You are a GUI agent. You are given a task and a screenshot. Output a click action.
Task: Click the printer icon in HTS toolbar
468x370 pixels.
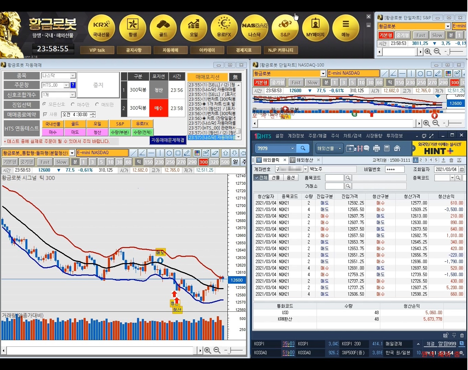click(x=377, y=148)
